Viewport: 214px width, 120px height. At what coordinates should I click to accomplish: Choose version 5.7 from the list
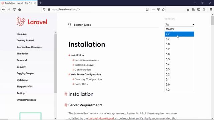point(179,49)
